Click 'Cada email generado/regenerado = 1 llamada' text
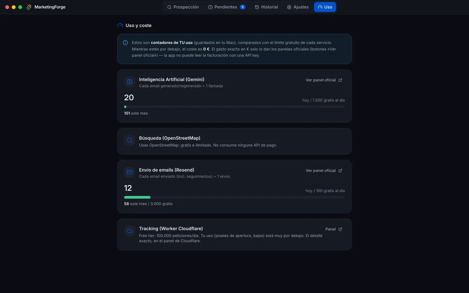The height and width of the screenshot is (293, 469). click(181, 86)
